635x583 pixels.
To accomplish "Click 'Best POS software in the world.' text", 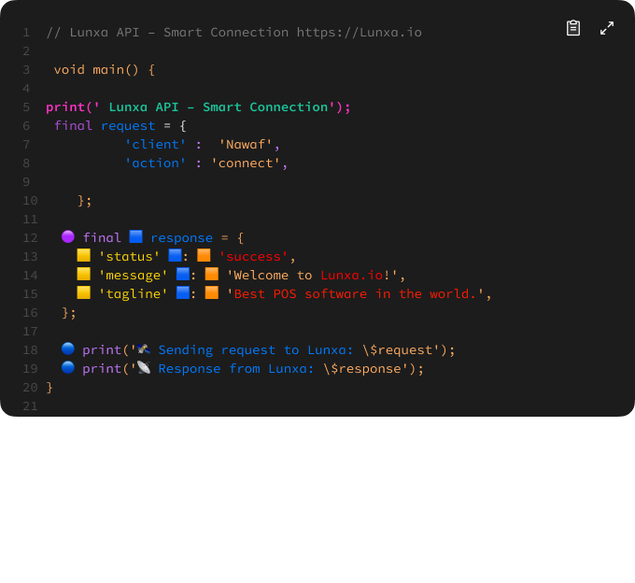I will (x=359, y=293).
